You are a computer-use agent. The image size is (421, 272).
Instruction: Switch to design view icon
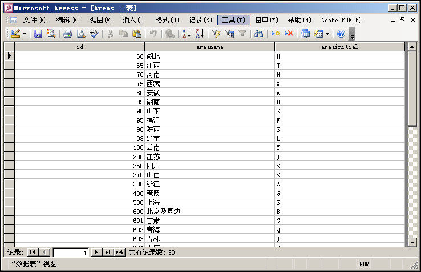(x=15, y=34)
